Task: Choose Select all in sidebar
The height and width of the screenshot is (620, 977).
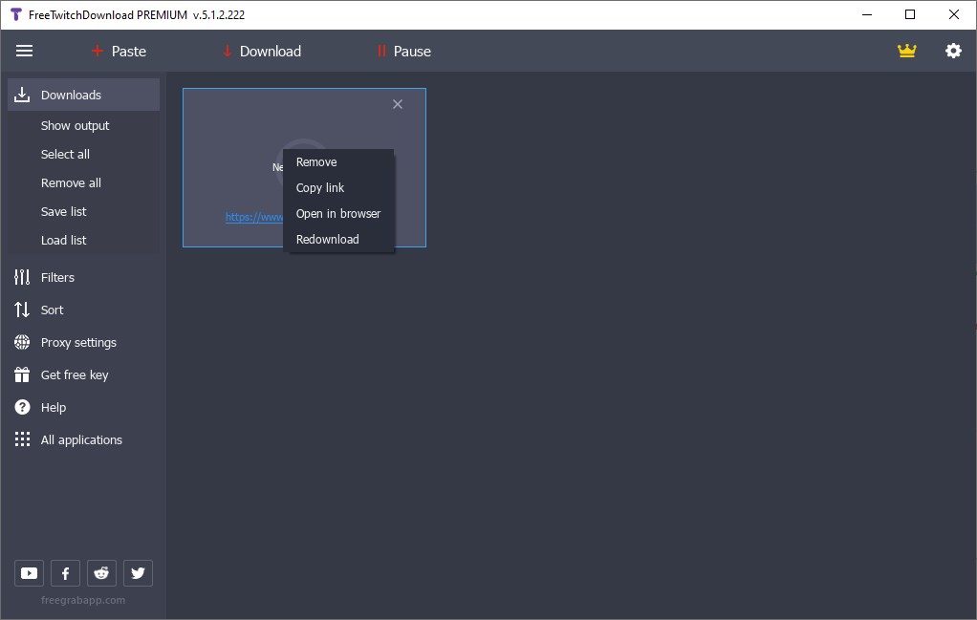Action: pos(65,155)
